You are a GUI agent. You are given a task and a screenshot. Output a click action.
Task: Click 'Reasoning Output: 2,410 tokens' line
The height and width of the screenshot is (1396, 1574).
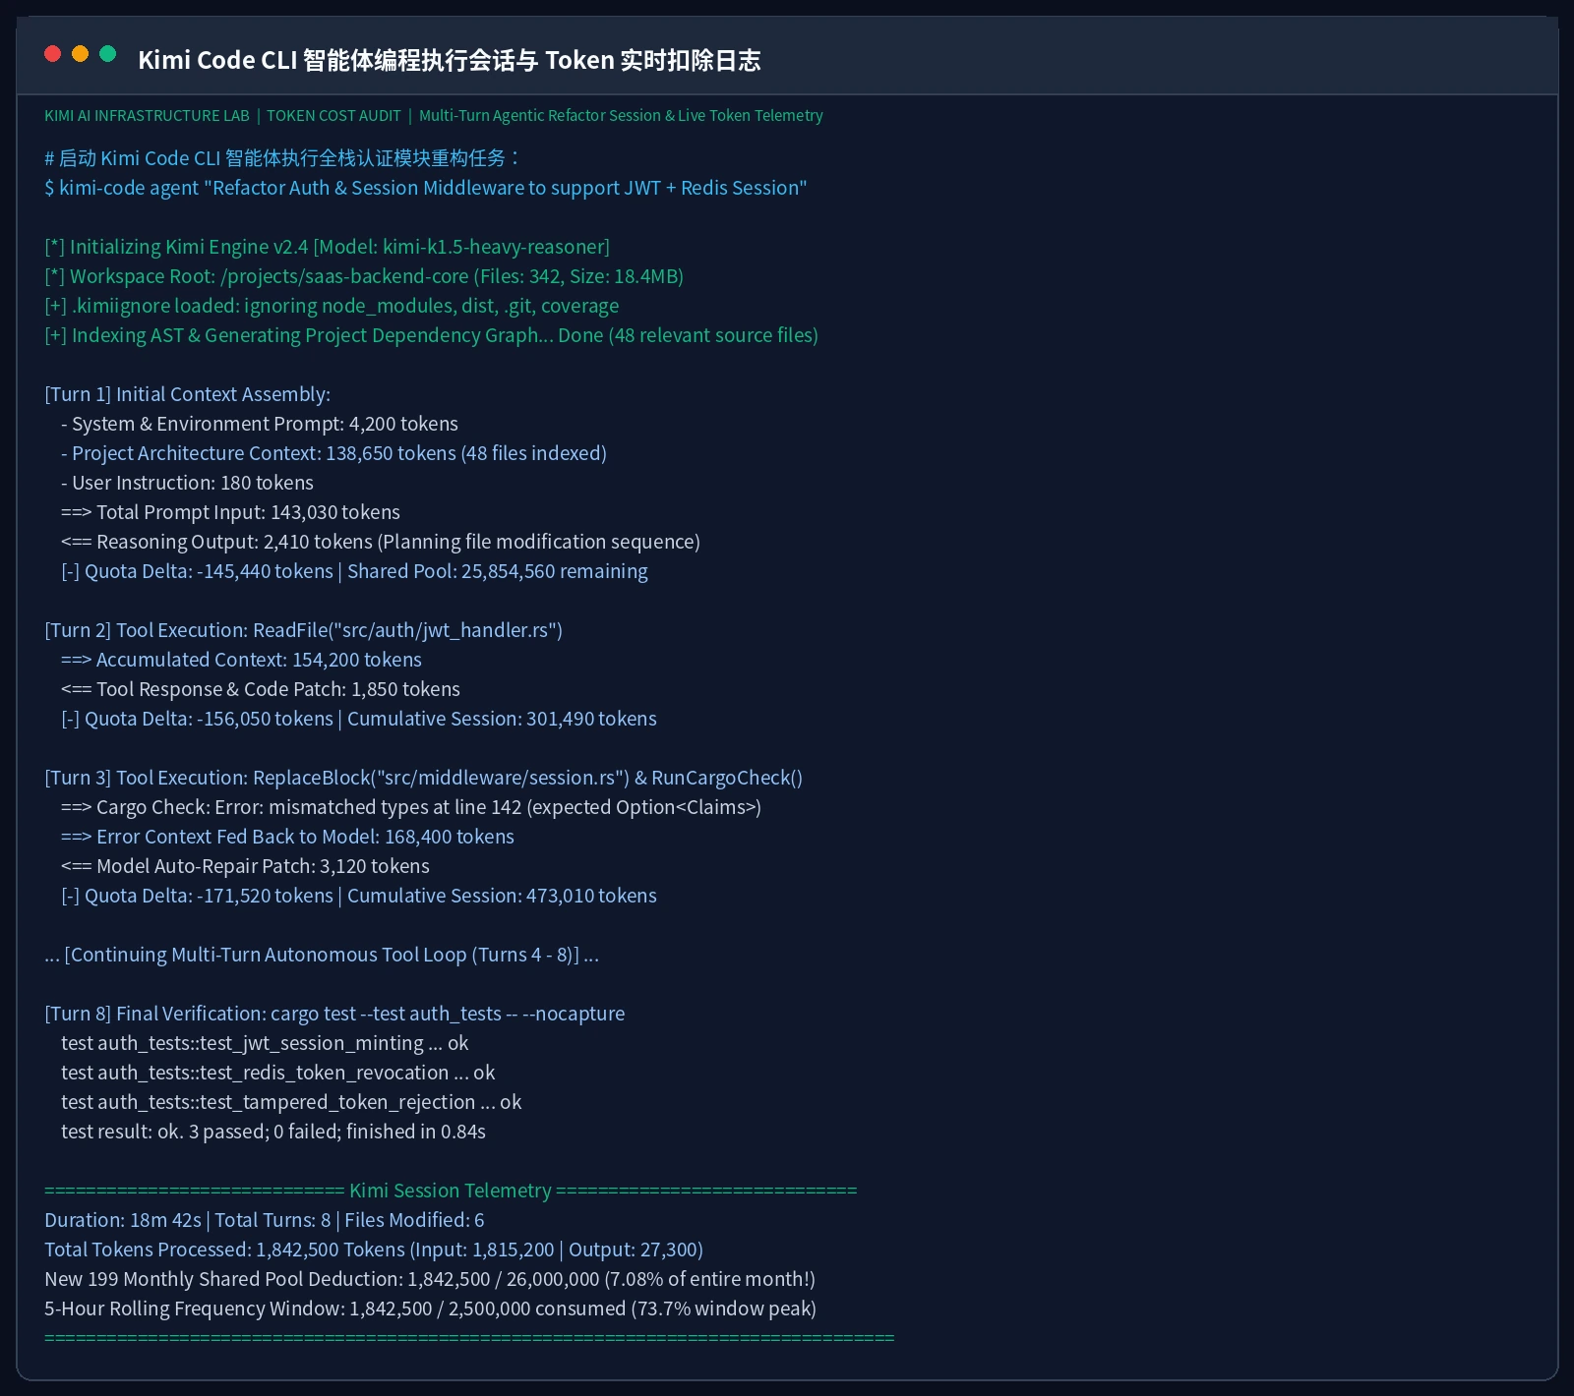[x=381, y=542]
